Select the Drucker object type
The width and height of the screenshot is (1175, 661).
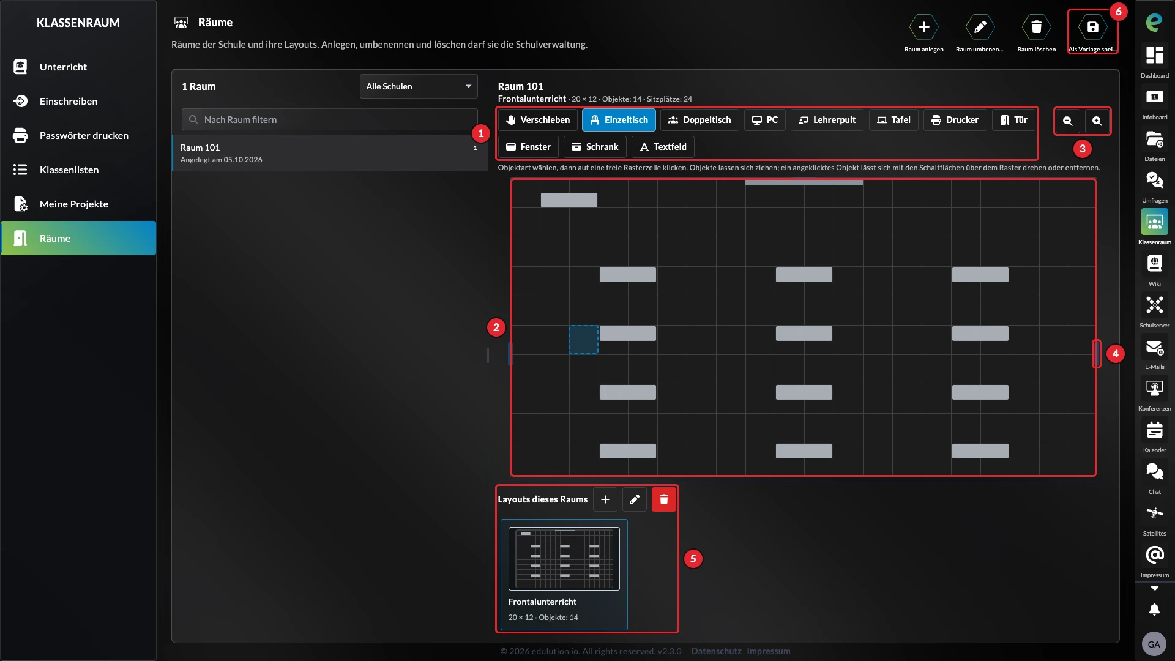[955, 120]
